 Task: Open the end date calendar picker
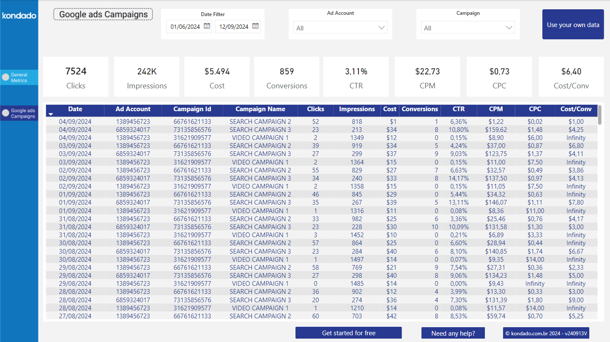click(255, 26)
